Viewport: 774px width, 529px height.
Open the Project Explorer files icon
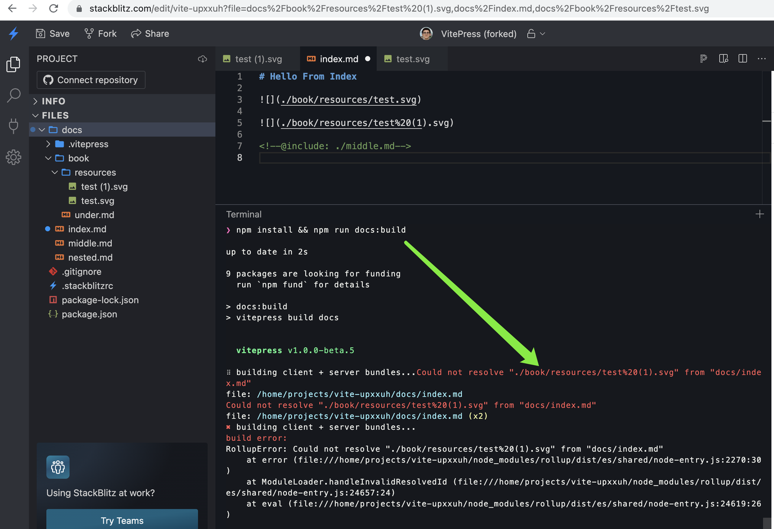pyautogui.click(x=13, y=64)
